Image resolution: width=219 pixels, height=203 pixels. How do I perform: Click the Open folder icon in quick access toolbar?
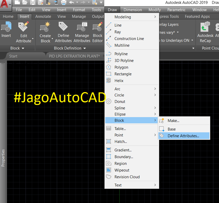click(25, 2)
